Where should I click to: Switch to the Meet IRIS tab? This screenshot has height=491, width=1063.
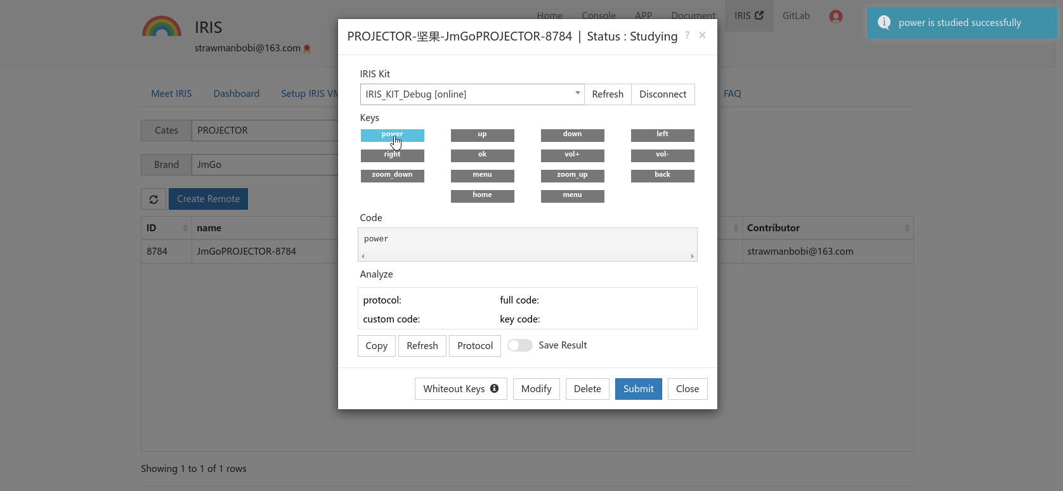[171, 94]
